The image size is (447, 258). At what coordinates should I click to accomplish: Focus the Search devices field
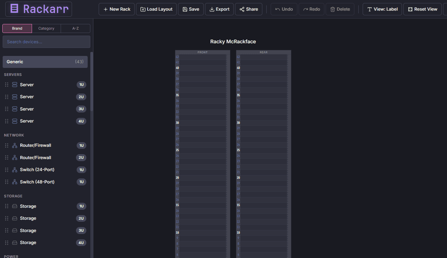pos(46,42)
